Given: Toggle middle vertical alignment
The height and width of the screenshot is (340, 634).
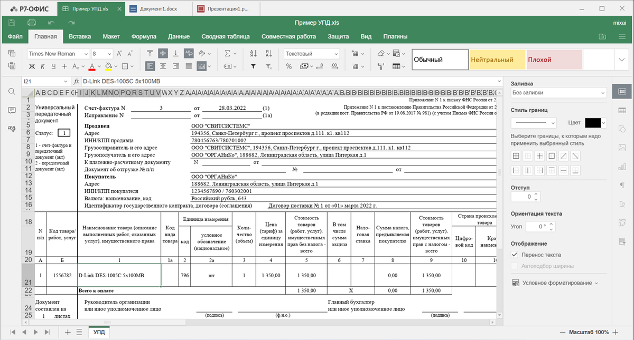Looking at the screenshot, I should click(x=163, y=54).
